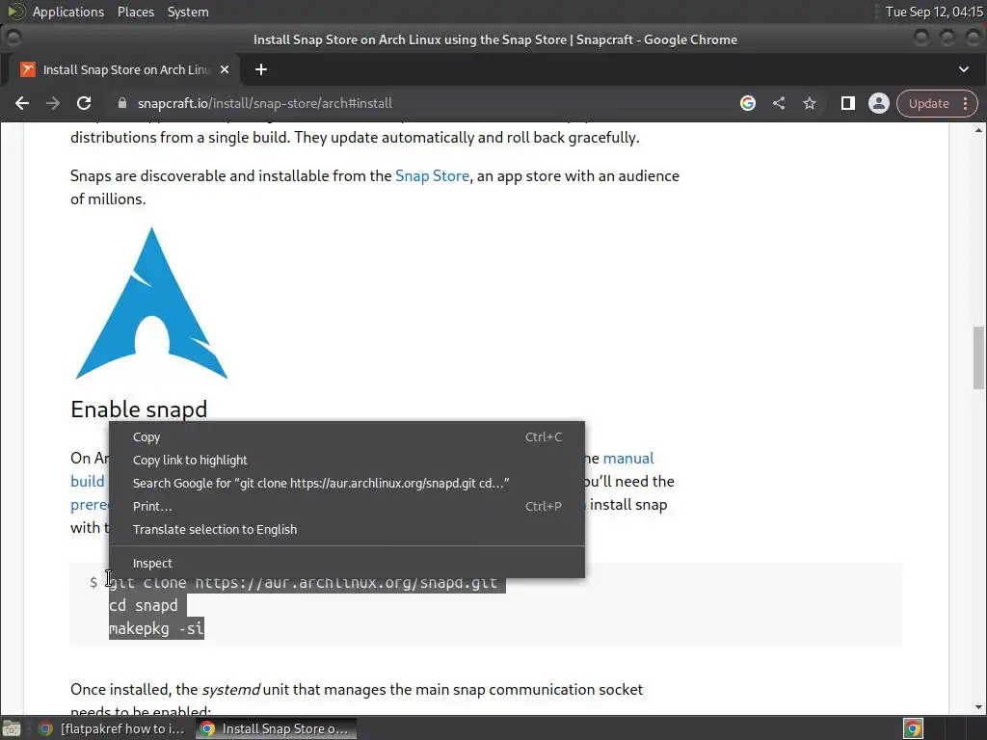Open the Google icon in the address bar
Viewport: 987px width, 740px height.
(748, 103)
